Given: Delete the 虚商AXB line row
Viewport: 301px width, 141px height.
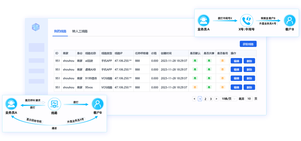Looking at the screenshot, I should click(249, 70).
